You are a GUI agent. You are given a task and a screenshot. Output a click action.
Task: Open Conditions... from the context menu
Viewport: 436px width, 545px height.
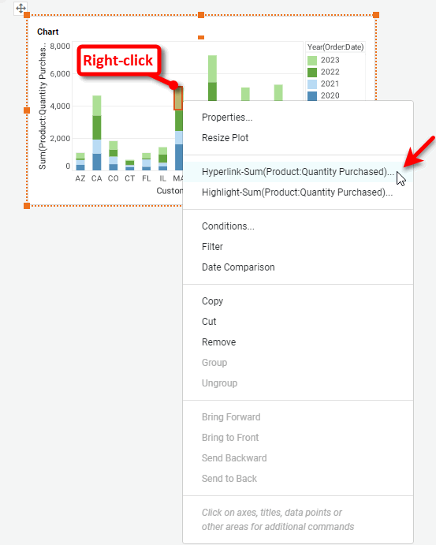point(228,226)
